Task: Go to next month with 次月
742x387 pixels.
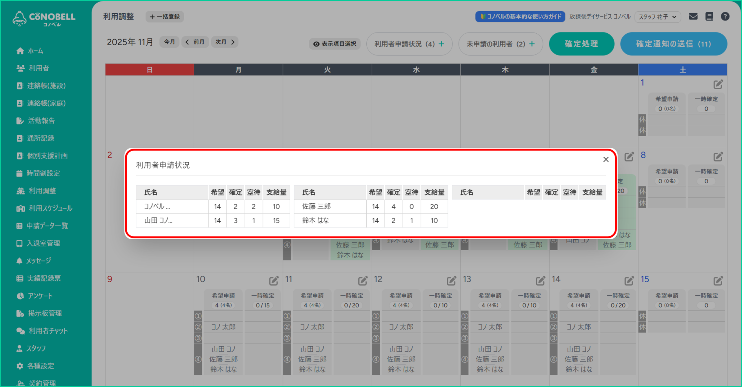Action: [x=225, y=42]
